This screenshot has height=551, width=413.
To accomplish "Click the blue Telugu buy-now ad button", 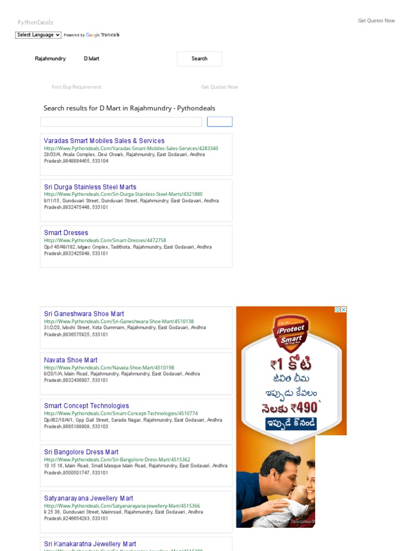I will point(291,423).
